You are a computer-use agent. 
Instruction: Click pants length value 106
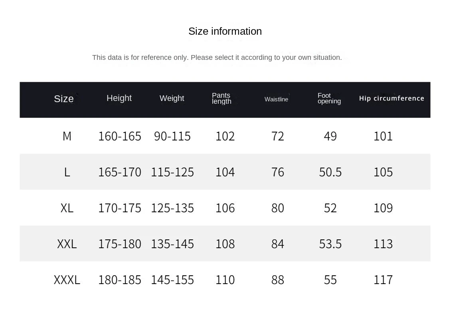point(225,208)
